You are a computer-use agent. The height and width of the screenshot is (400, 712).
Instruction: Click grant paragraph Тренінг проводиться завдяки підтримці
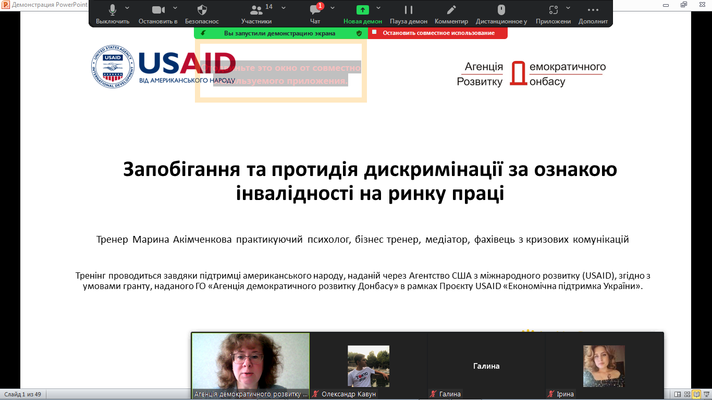[363, 281]
